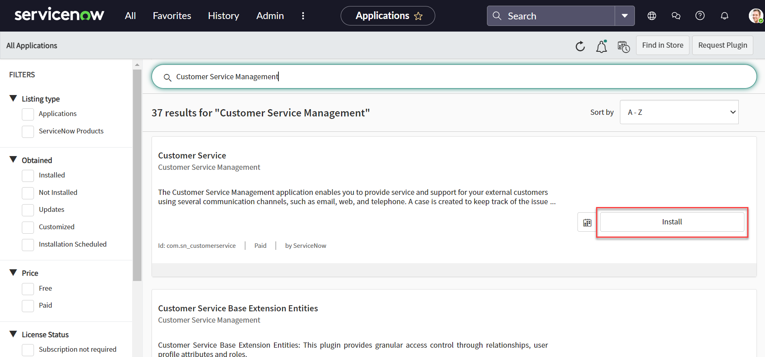Viewport: 765px width, 357px height.
Task: Open the help question mark icon
Action: [700, 16]
